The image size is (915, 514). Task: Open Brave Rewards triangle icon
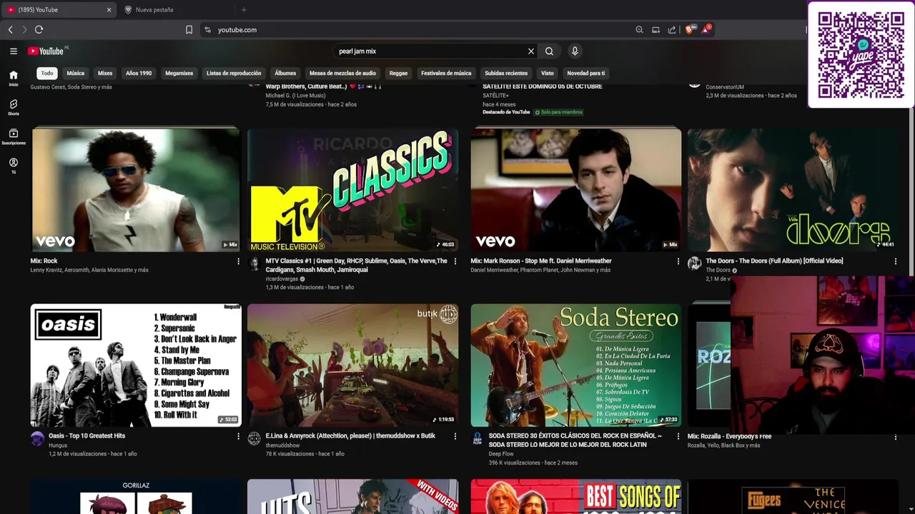point(706,29)
